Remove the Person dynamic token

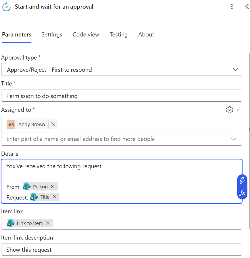[53, 186]
